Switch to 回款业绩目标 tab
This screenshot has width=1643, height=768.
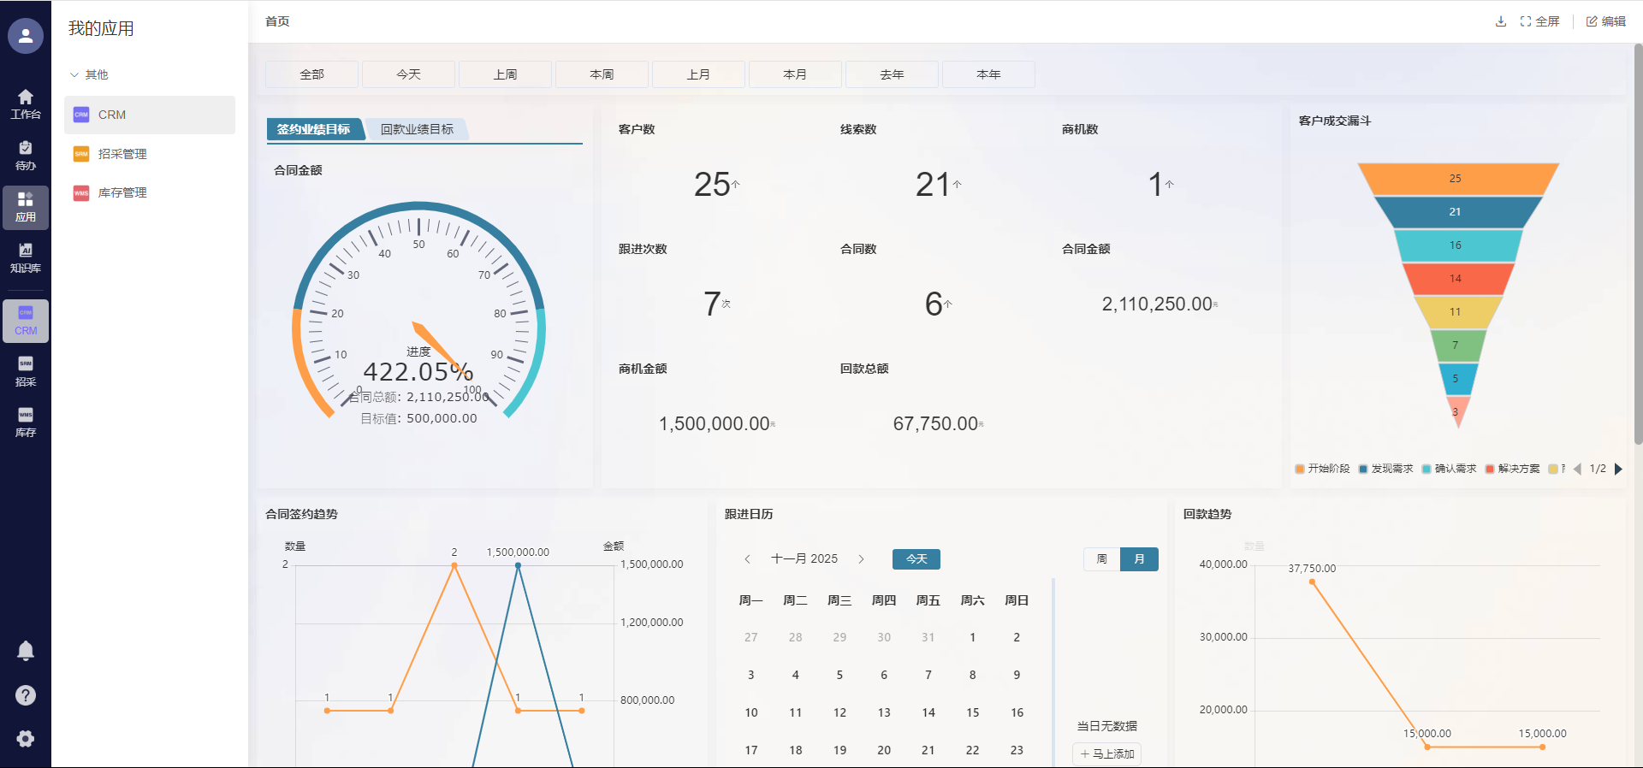tap(417, 129)
